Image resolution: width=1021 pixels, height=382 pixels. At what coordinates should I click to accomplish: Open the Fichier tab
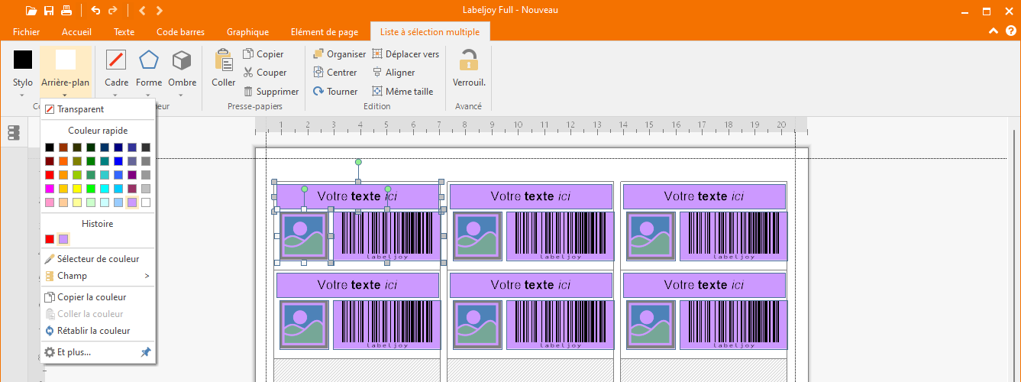click(x=27, y=32)
